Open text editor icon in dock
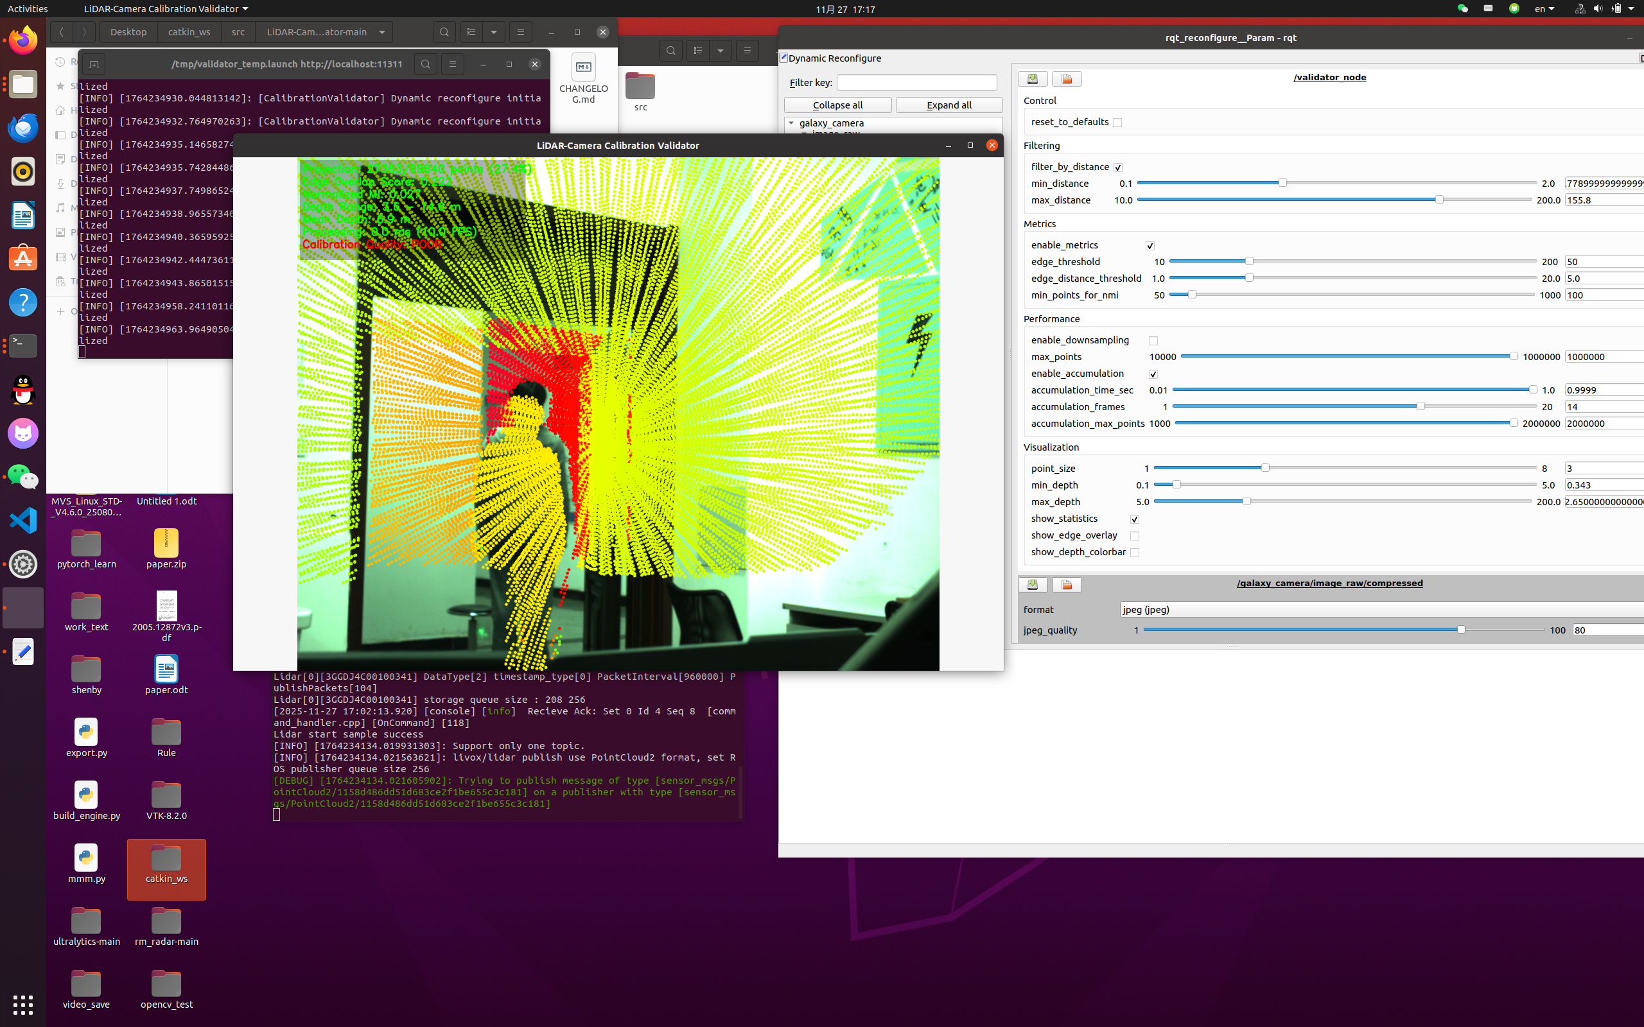Image resolution: width=1644 pixels, height=1027 pixels. click(23, 652)
